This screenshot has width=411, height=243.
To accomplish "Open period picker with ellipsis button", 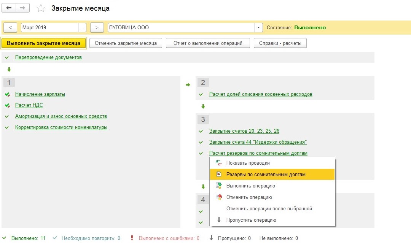I will tap(82, 28).
